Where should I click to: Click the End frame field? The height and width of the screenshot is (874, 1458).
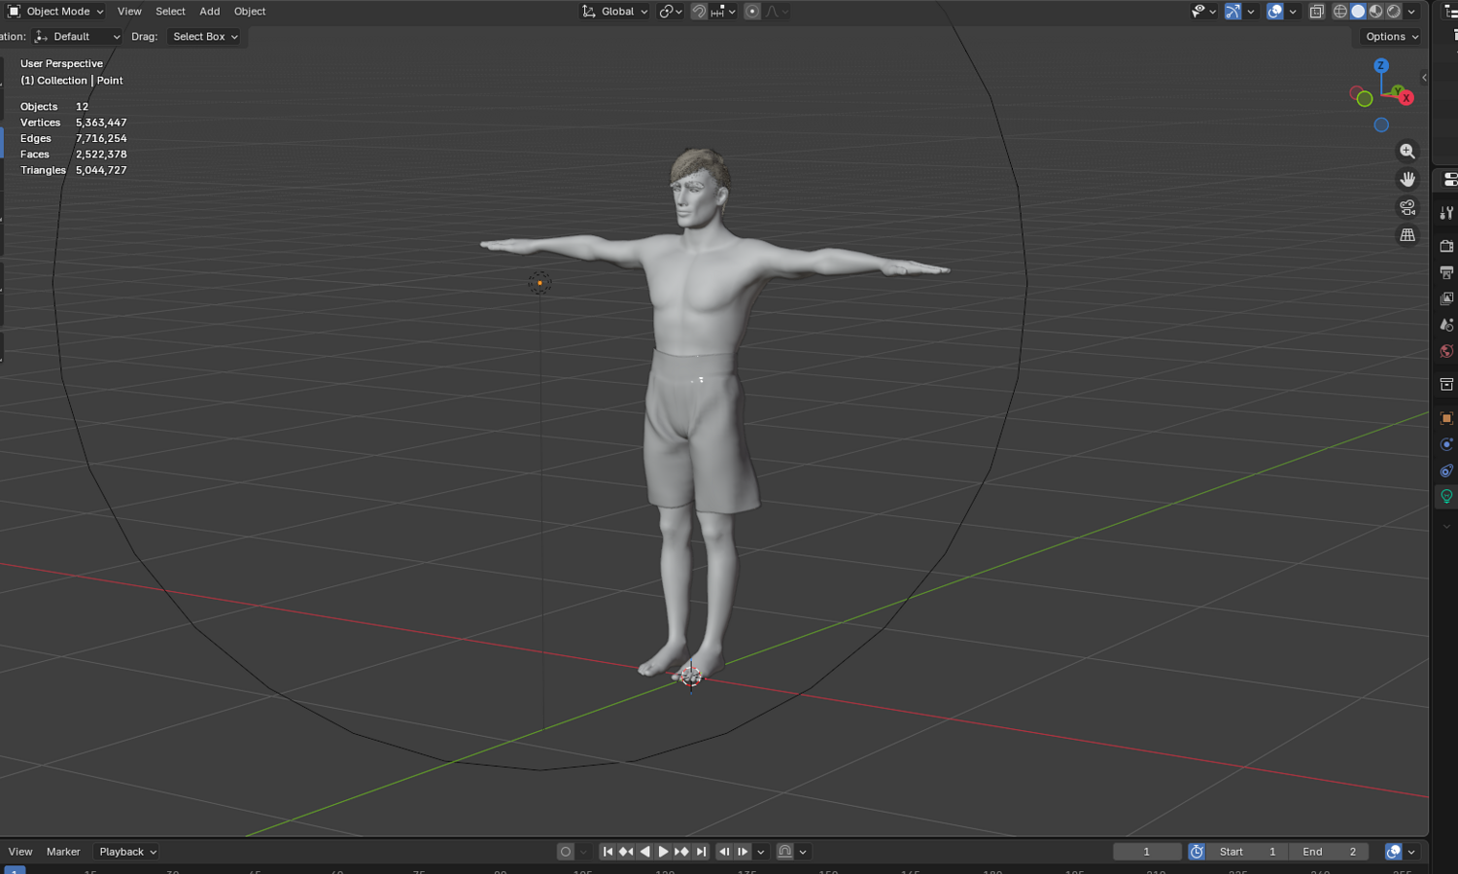1330,852
